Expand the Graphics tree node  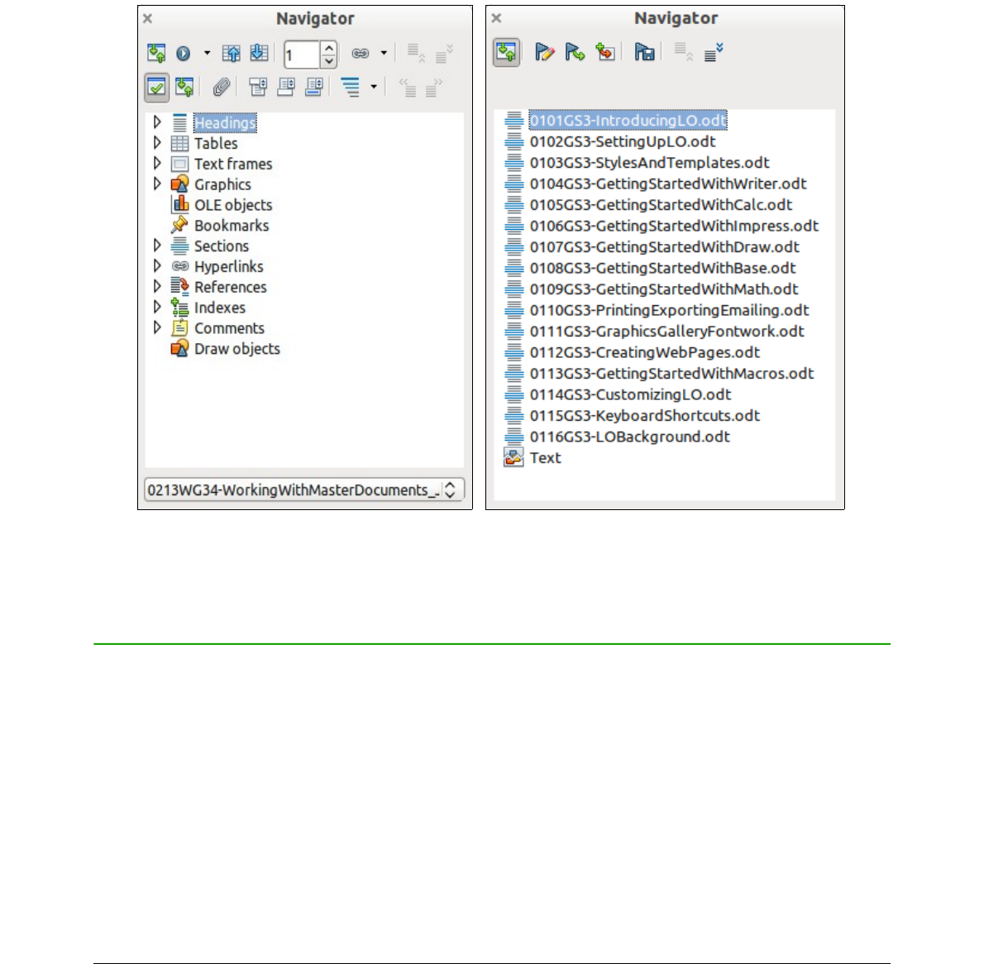(x=157, y=184)
